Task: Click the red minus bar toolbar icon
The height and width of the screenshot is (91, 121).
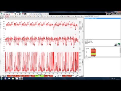Action: [12, 14]
